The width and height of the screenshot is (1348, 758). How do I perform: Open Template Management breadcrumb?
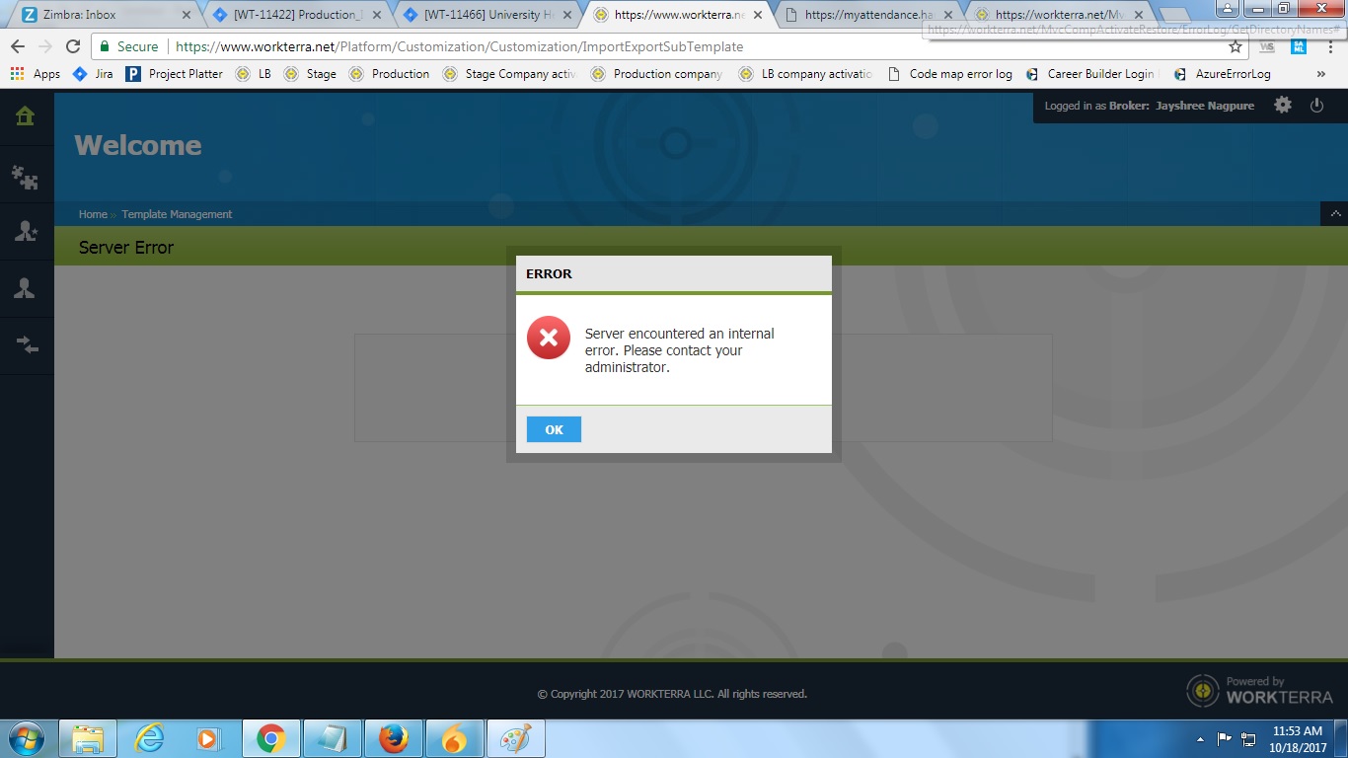pos(177,214)
